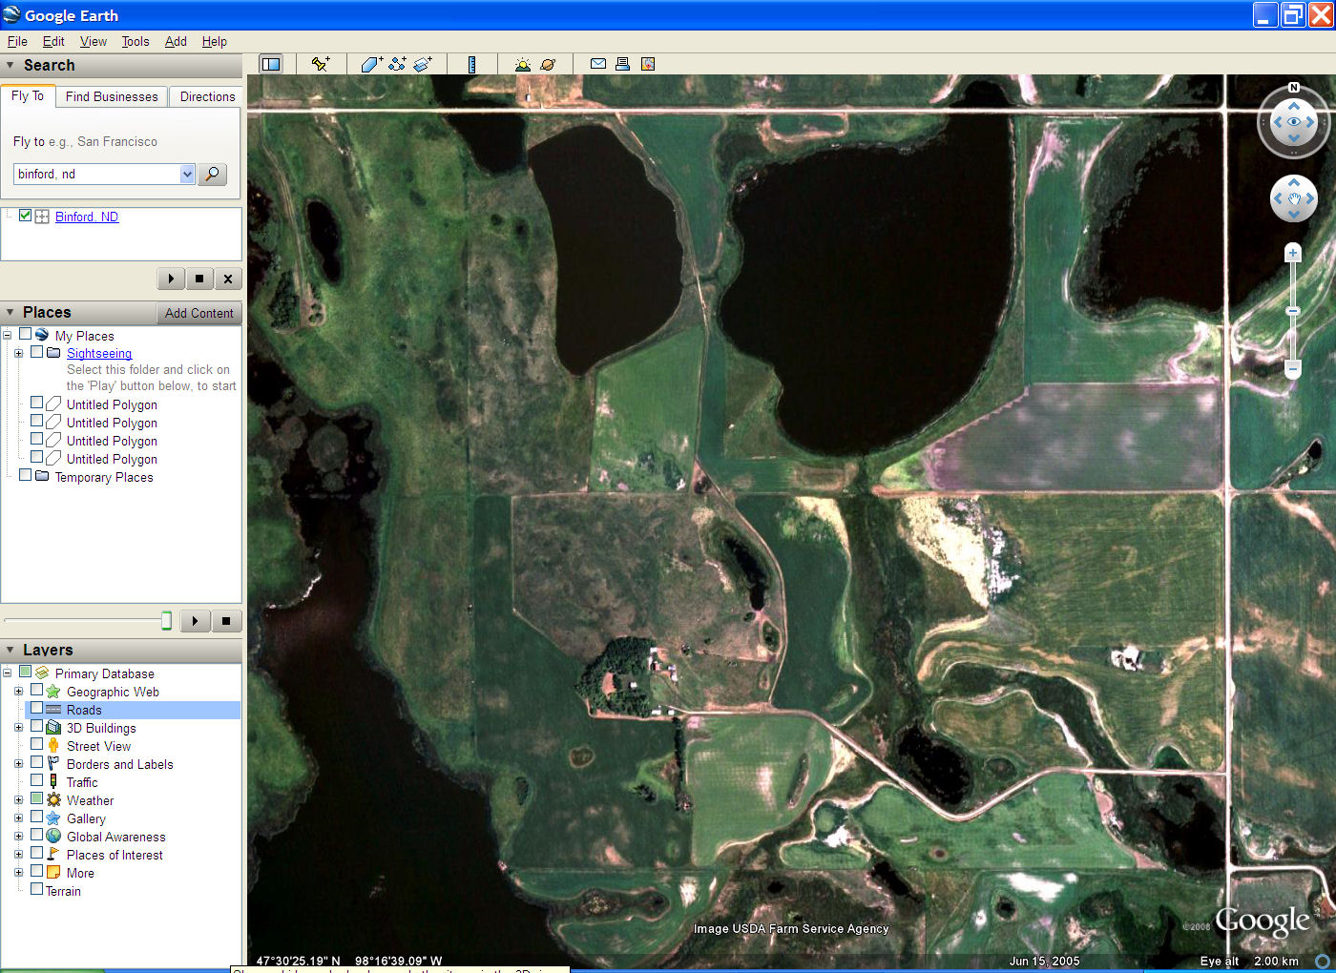Enable the Borders and Labels checkbox

coord(36,762)
